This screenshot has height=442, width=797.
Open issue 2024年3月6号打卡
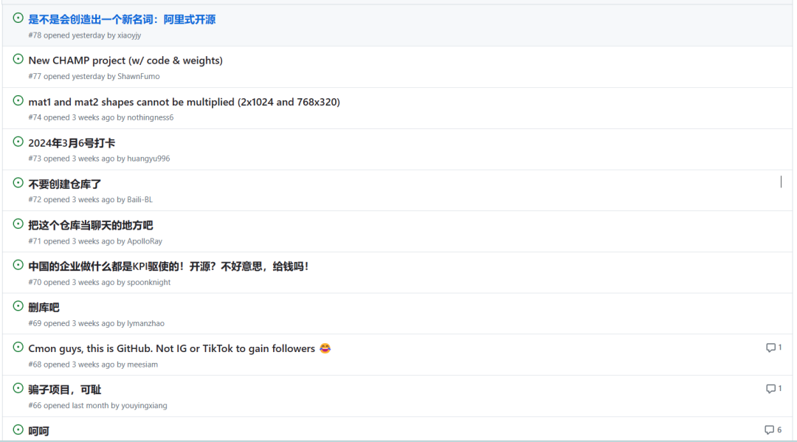click(72, 142)
